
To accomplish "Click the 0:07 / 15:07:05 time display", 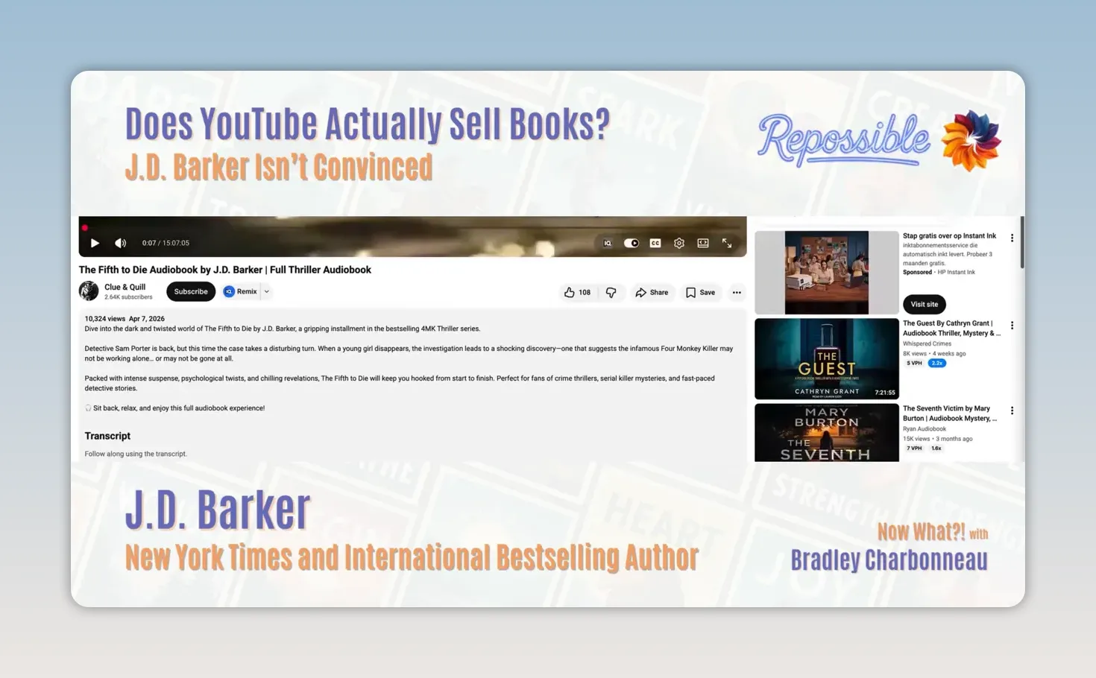I will (x=166, y=243).
